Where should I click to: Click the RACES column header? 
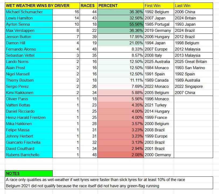[x=87, y=5]
